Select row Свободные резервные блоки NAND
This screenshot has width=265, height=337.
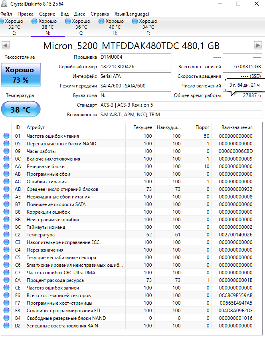click(x=129, y=318)
